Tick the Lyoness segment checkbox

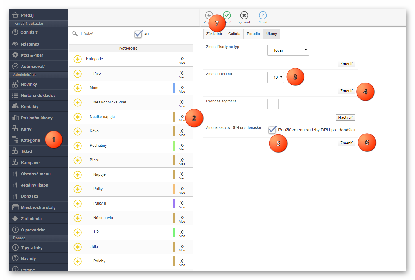[x=273, y=104]
